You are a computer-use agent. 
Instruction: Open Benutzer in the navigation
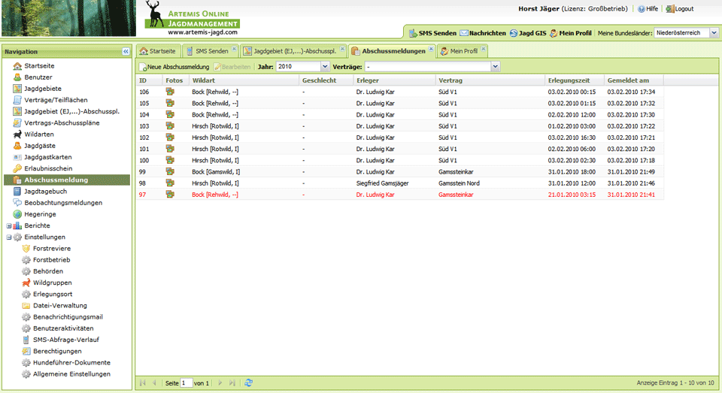[x=38, y=77]
